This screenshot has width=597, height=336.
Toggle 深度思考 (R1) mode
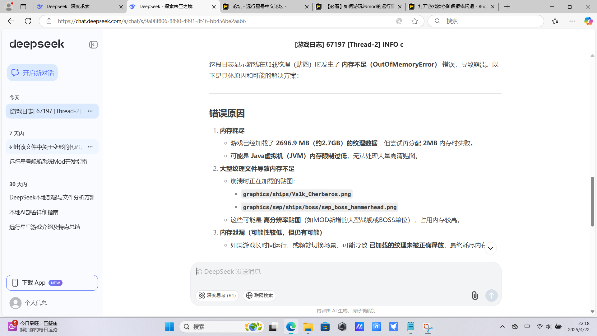[217, 296]
